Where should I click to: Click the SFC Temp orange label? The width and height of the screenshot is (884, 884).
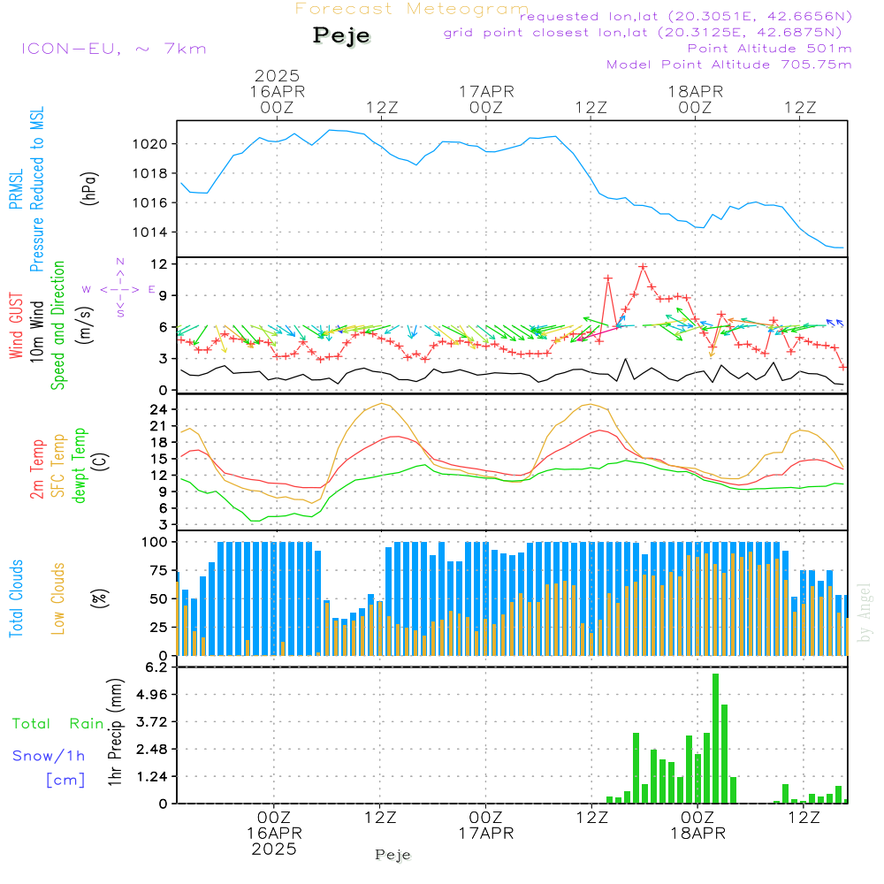(57, 466)
